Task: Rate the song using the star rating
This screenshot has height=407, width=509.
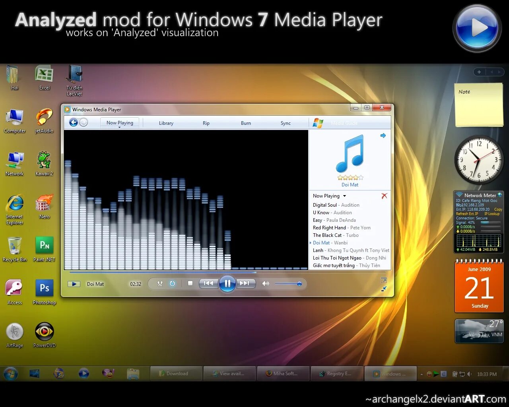Action: click(350, 178)
